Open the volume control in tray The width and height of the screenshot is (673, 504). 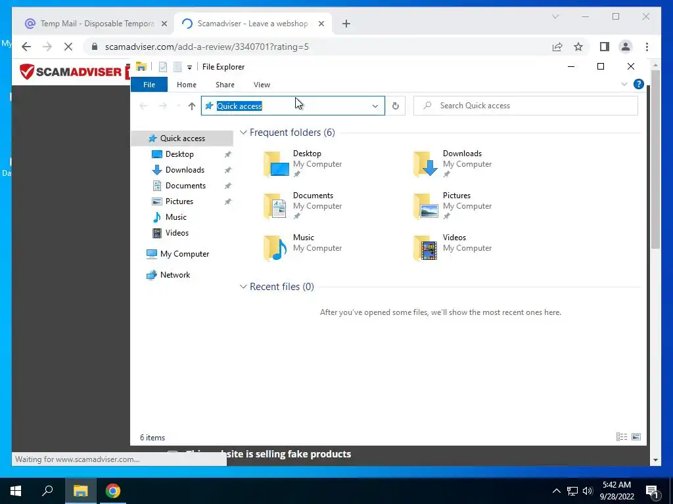(x=588, y=491)
